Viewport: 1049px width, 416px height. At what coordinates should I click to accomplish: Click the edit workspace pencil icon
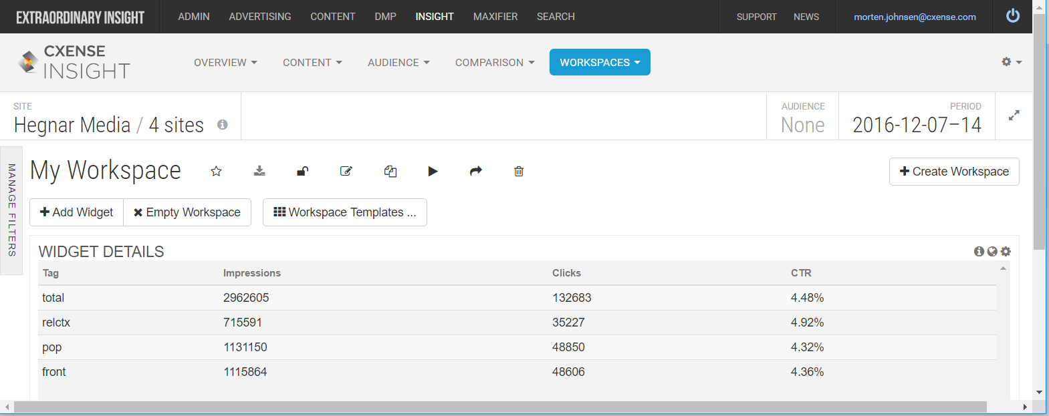tap(346, 171)
